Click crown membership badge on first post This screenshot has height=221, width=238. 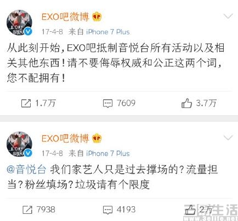(97, 17)
